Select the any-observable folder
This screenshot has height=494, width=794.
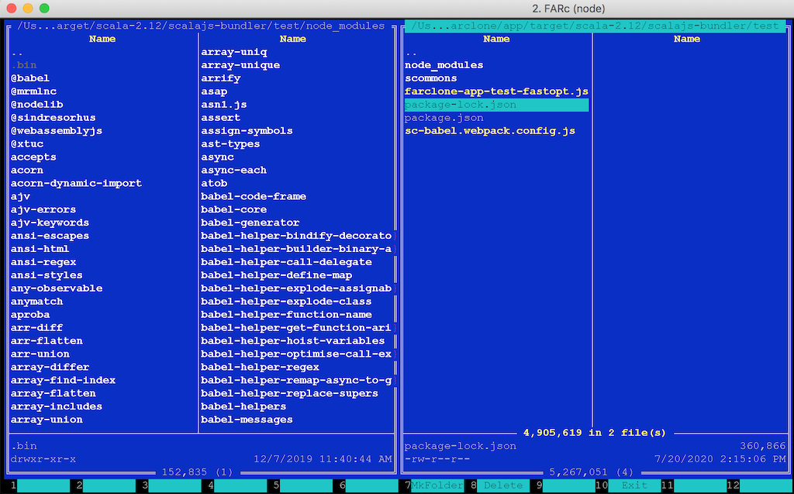coord(57,288)
